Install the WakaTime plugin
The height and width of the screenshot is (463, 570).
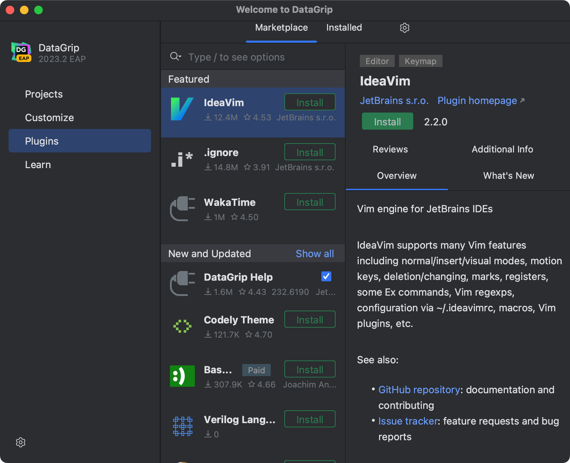[x=310, y=202]
